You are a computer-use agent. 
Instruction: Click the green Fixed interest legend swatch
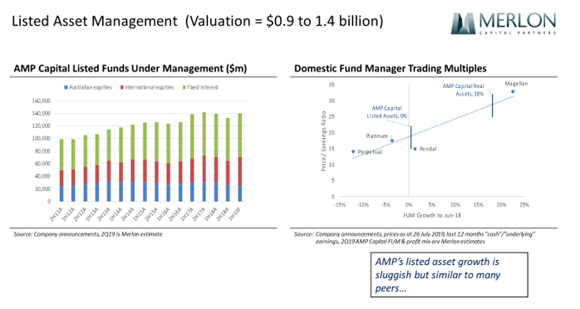coord(184,87)
